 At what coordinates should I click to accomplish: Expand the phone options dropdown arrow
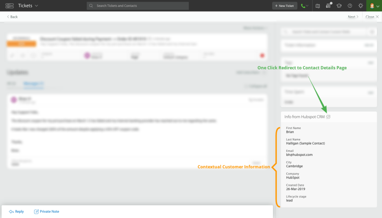307,6
